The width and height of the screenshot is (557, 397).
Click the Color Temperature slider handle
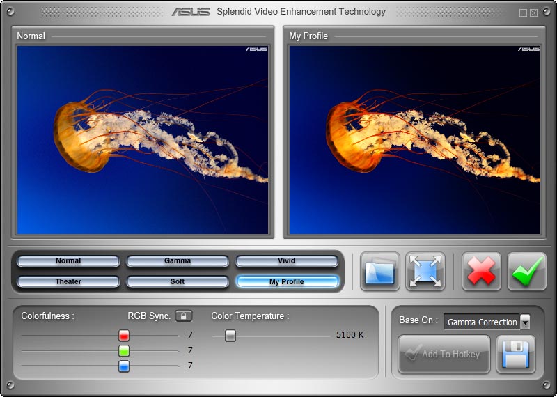(x=230, y=335)
